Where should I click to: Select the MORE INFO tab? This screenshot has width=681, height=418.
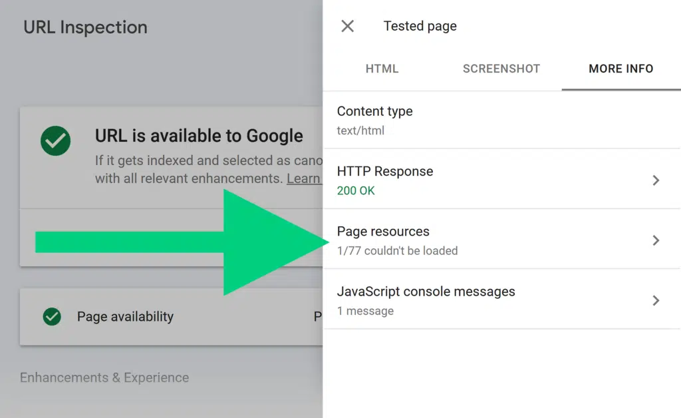coord(620,69)
